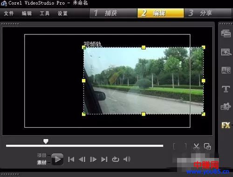Switch to the 捕获 step tab
This screenshot has width=233, height=177.
point(113,13)
